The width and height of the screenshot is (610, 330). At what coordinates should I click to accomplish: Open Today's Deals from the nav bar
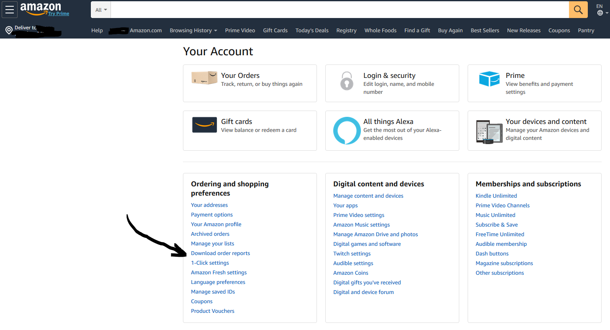[311, 30]
